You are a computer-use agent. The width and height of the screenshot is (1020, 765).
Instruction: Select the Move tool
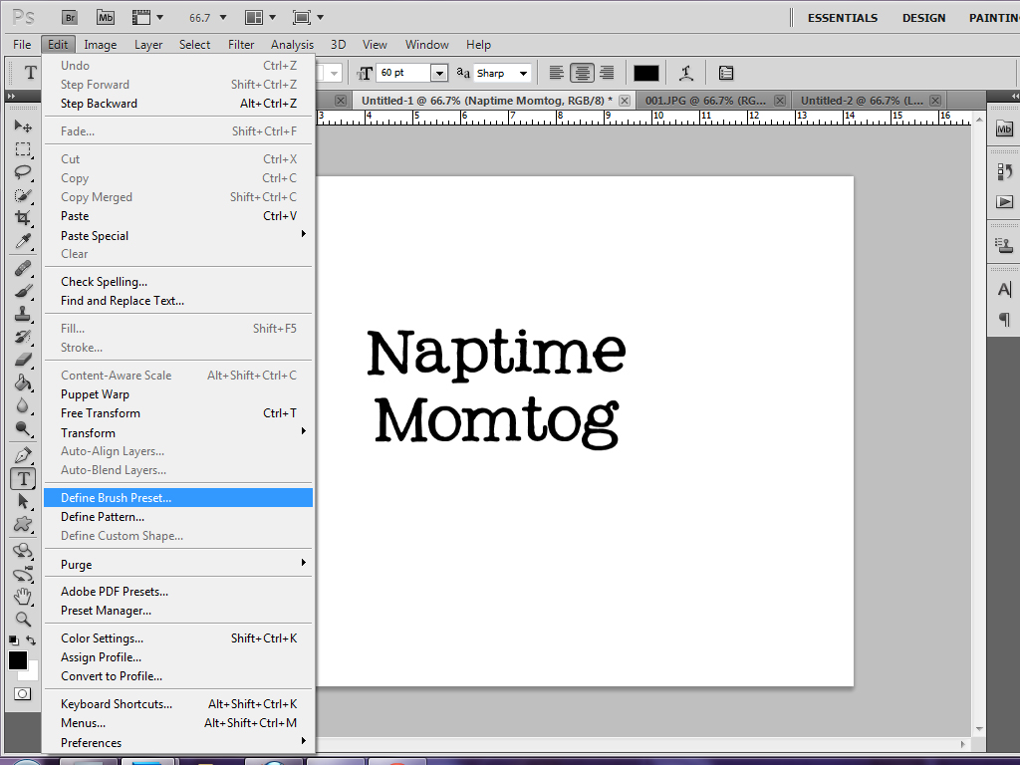click(x=23, y=127)
